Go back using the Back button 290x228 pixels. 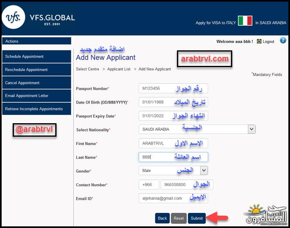(162, 218)
